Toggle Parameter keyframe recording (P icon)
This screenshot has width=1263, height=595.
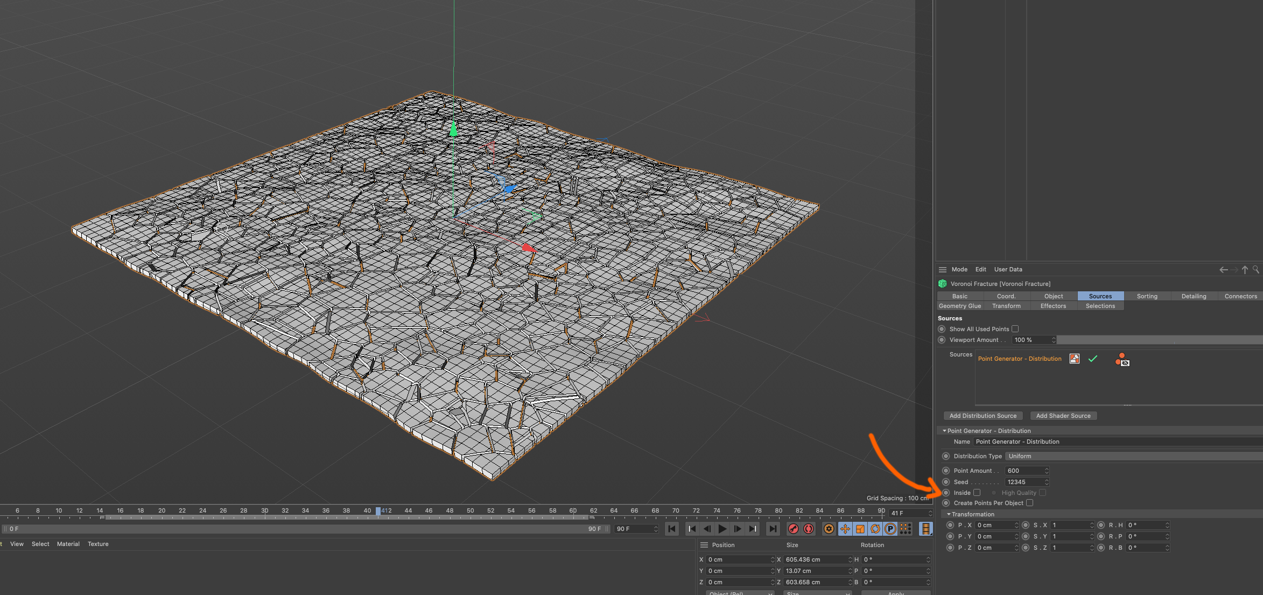click(890, 529)
